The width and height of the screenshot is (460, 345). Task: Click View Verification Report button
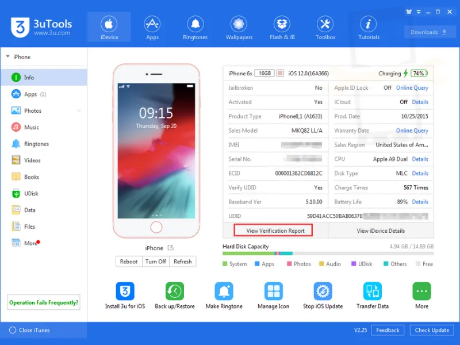(x=273, y=231)
